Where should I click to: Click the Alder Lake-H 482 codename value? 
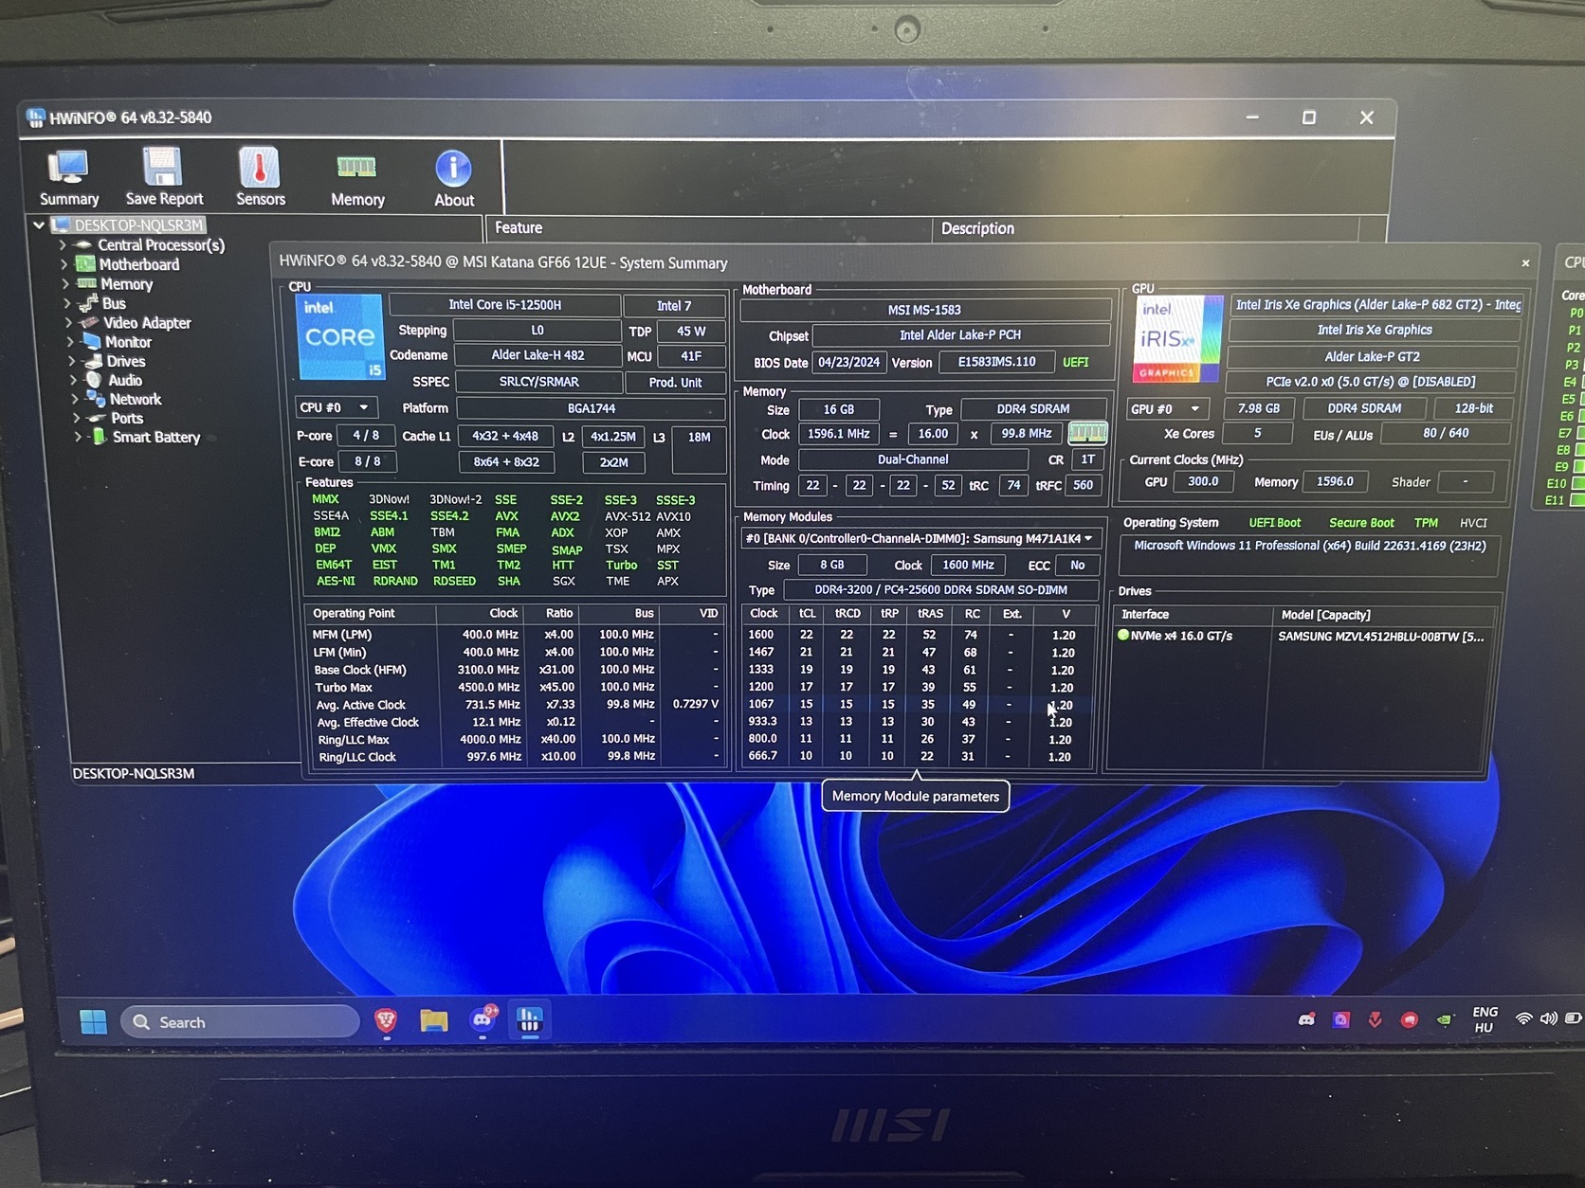[537, 355]
